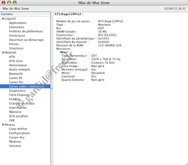
Task: Select Mémoire in the sidebar
Action: (x=15, y=112)
